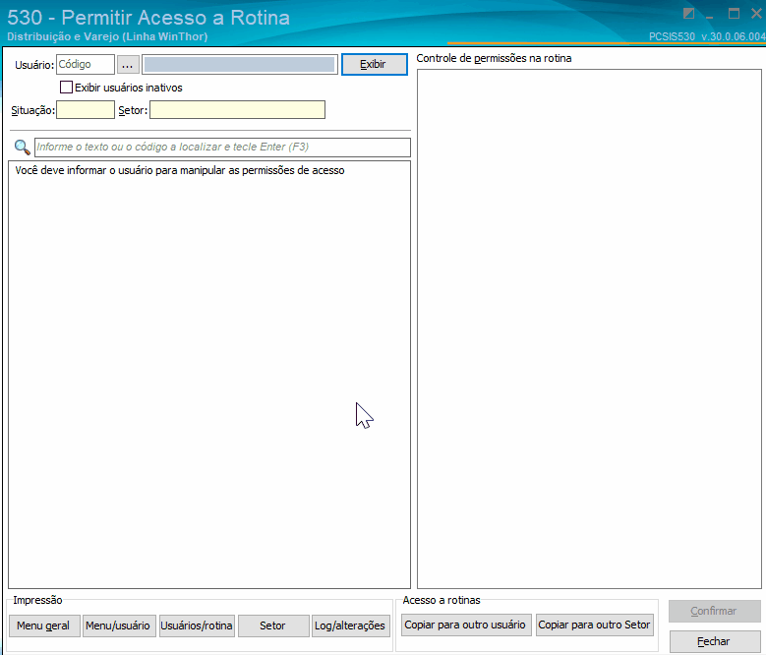Close the 530 routine window
This screenshot has height=655, width=766.
coord(757,14)
